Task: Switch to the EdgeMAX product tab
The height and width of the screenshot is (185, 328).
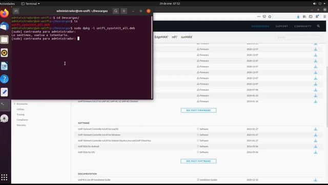Action: point(161,37)
